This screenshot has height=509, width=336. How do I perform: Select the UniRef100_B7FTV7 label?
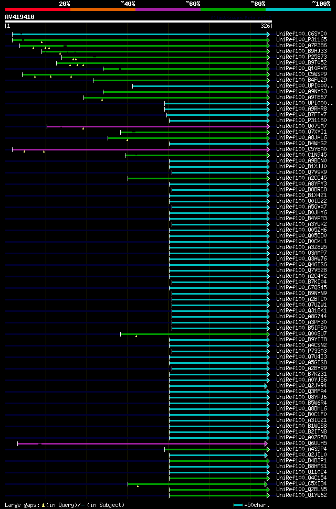[x=301, y=115]
